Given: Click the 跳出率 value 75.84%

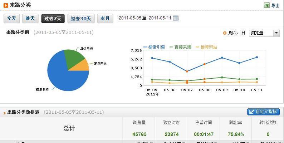Looking at the screenshot, I should (x=236, y=134).
